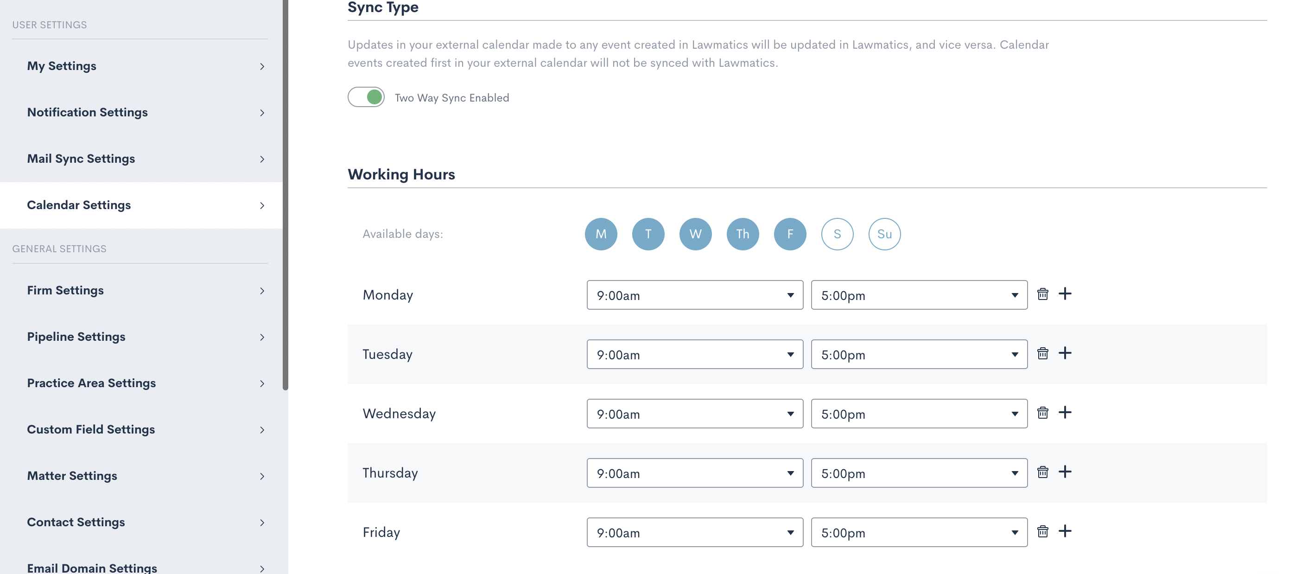Enable Saturday as an available day
The height and width of the screenshot is (574, 1295).
(x=837, y=234)
